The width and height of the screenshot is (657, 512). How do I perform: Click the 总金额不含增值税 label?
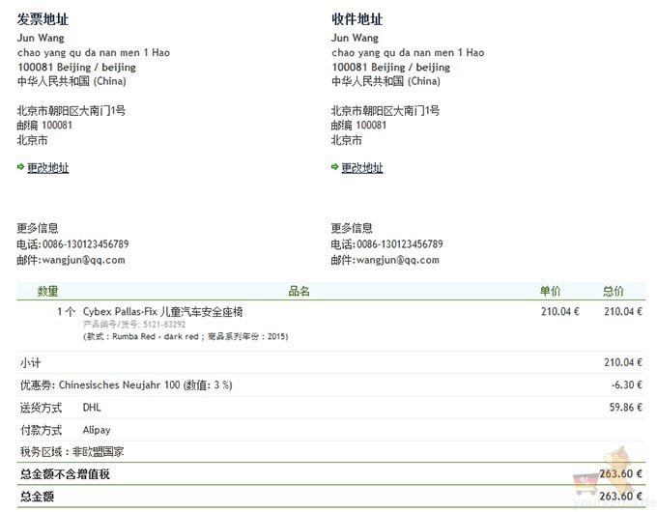(x=65, y=474)
